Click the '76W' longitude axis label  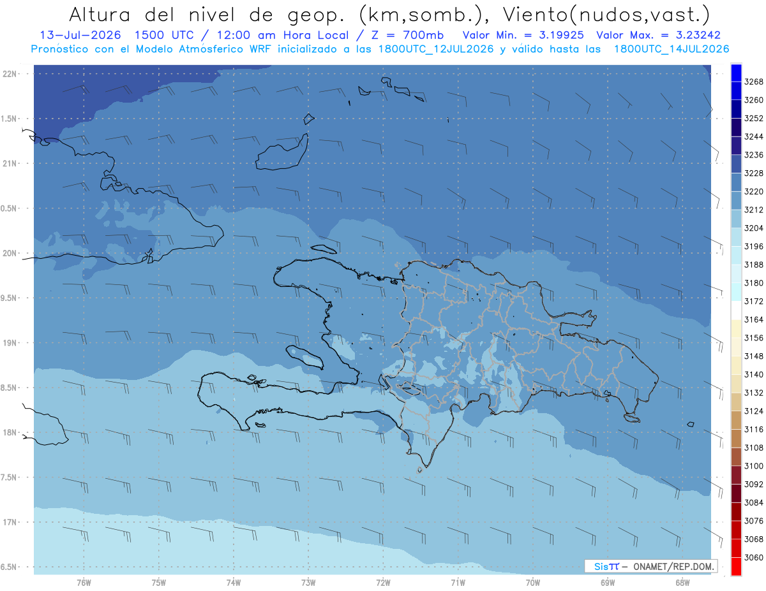(84, 583)
